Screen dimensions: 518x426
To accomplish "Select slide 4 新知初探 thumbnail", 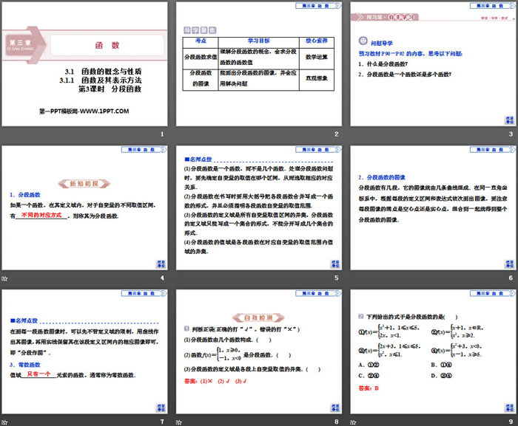I will click(84, 208).
